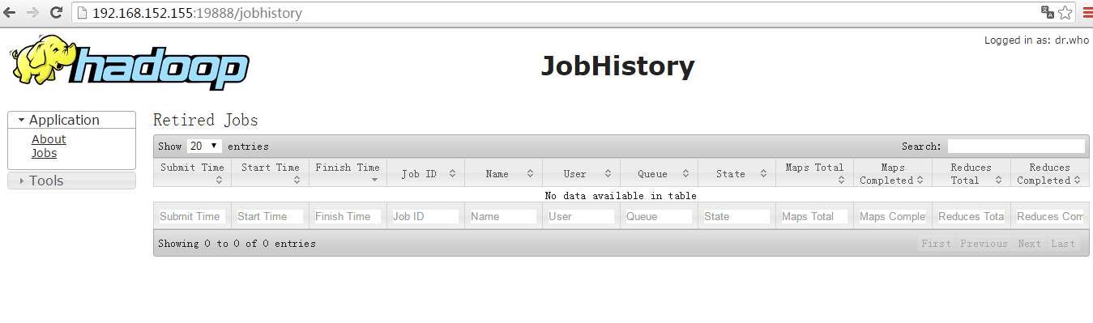1093x323 pixels.
Task: Bookmark this page with the star icon
Action: (1065, 12)
